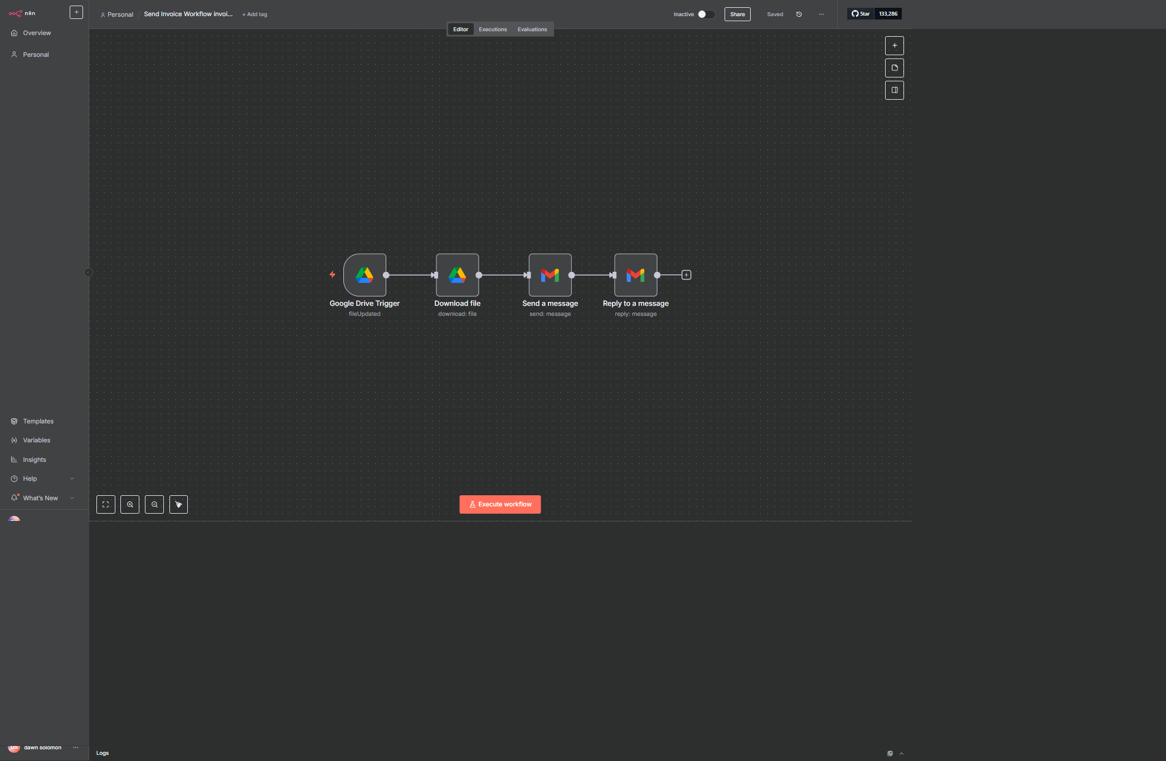Open the Reply to a message node

tap(635, 275)
